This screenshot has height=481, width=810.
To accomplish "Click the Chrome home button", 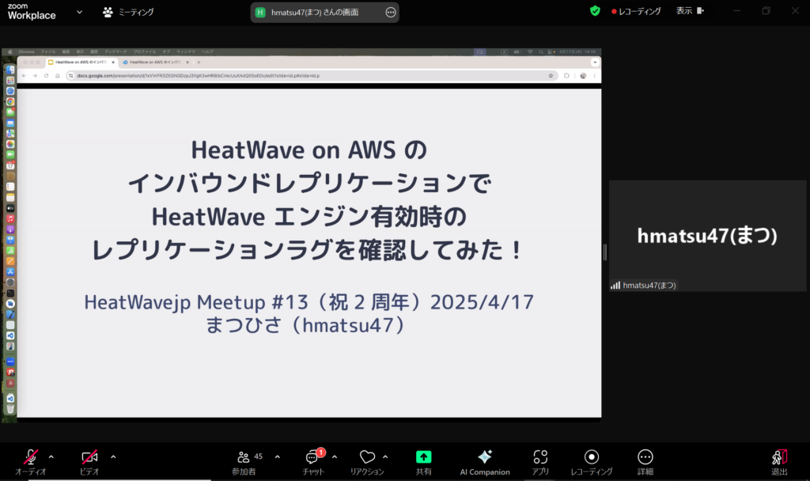I will click(x=57, y=75).
